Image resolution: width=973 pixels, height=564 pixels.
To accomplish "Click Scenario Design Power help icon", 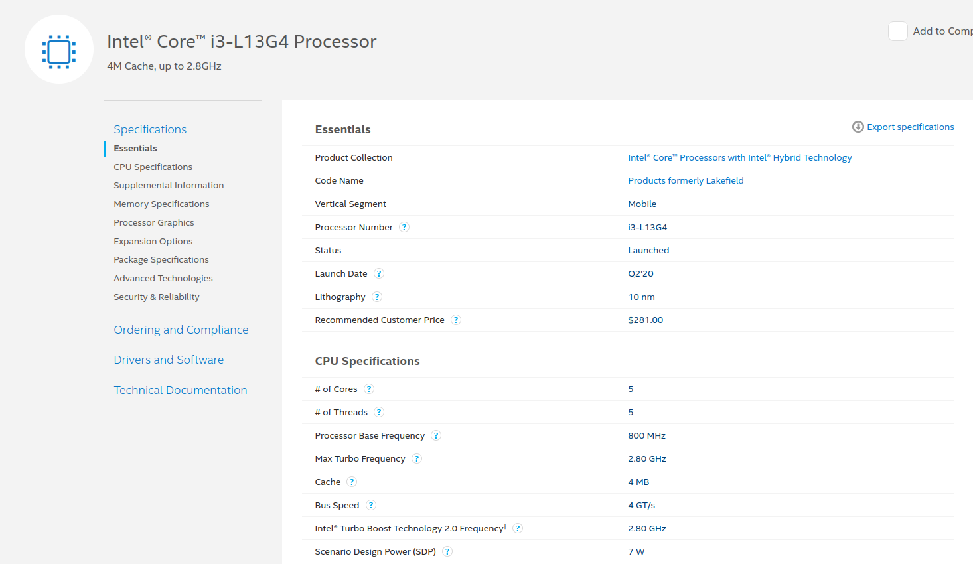I will point(447,551).
